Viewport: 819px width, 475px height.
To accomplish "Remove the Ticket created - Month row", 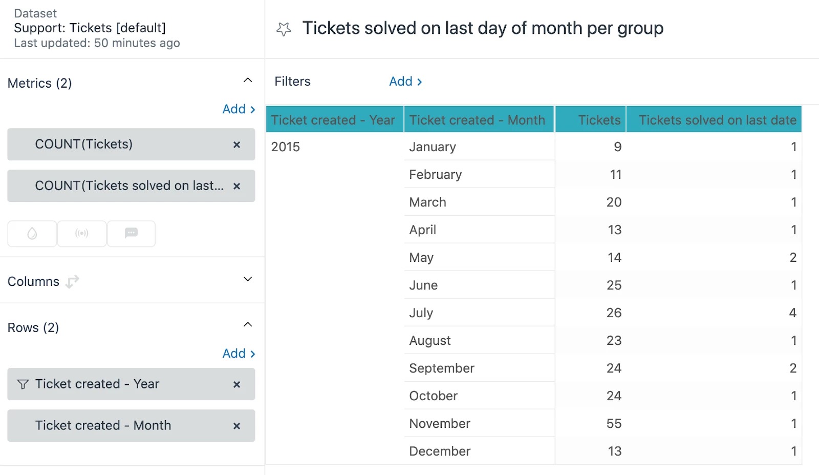I will tap(236, 426).
